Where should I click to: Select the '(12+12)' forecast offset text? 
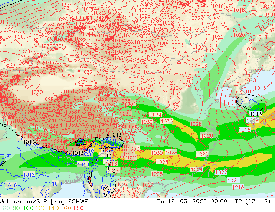pos(258,202)
